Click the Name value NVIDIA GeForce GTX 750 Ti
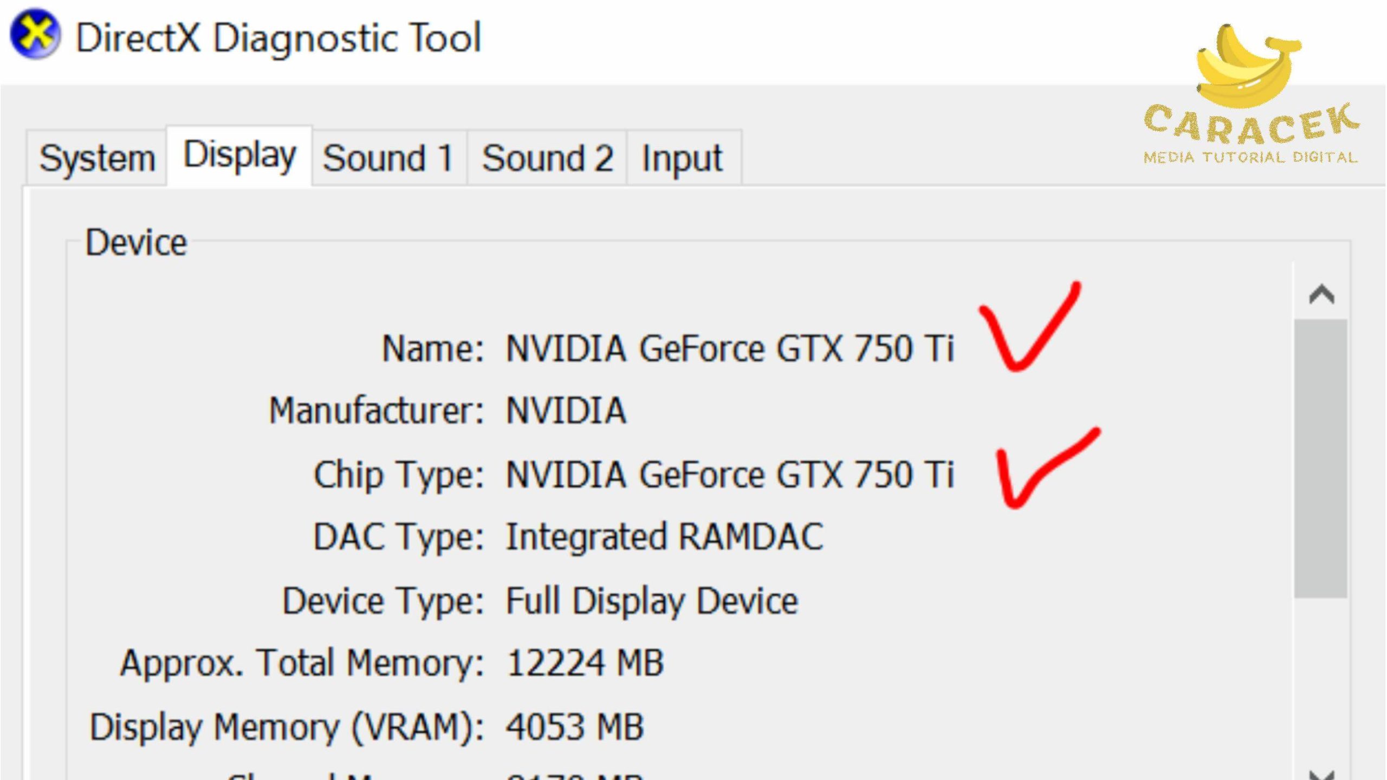The width and height of the screenshot is (1387, 780). 729,348
